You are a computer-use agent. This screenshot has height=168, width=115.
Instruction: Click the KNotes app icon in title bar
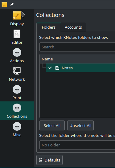pyautogui.click(x=4, y=5)
